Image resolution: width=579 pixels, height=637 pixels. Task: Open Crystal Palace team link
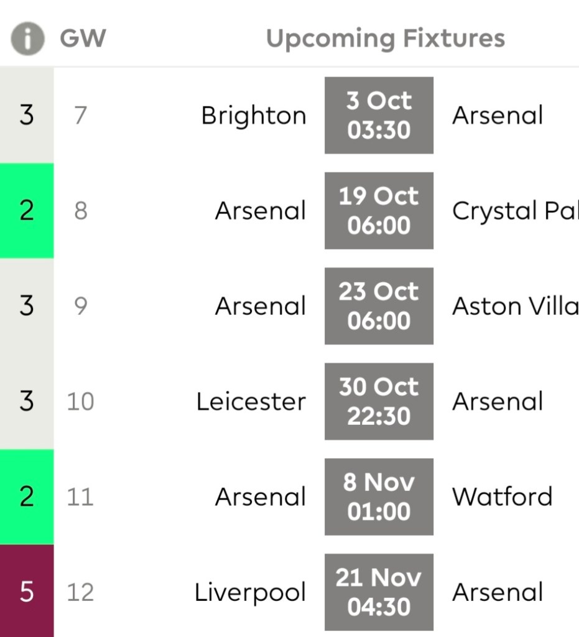515,212
